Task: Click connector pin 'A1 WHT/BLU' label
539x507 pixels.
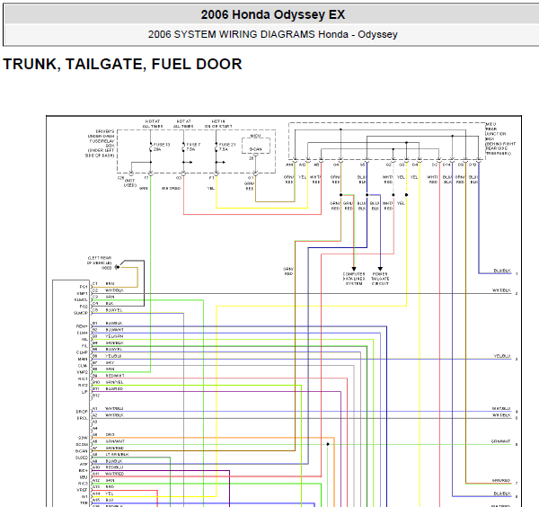Action: [x=108, y=408]
